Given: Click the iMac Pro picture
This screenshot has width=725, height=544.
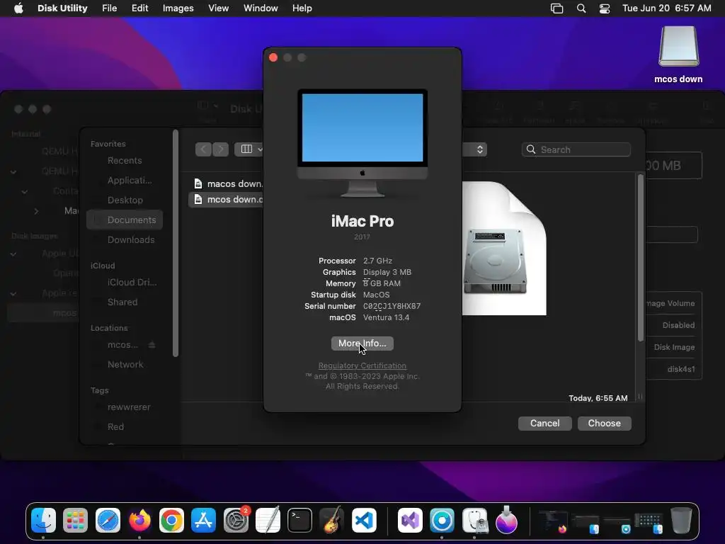Looking at the screenshot, I should click(x=362, y=144).
